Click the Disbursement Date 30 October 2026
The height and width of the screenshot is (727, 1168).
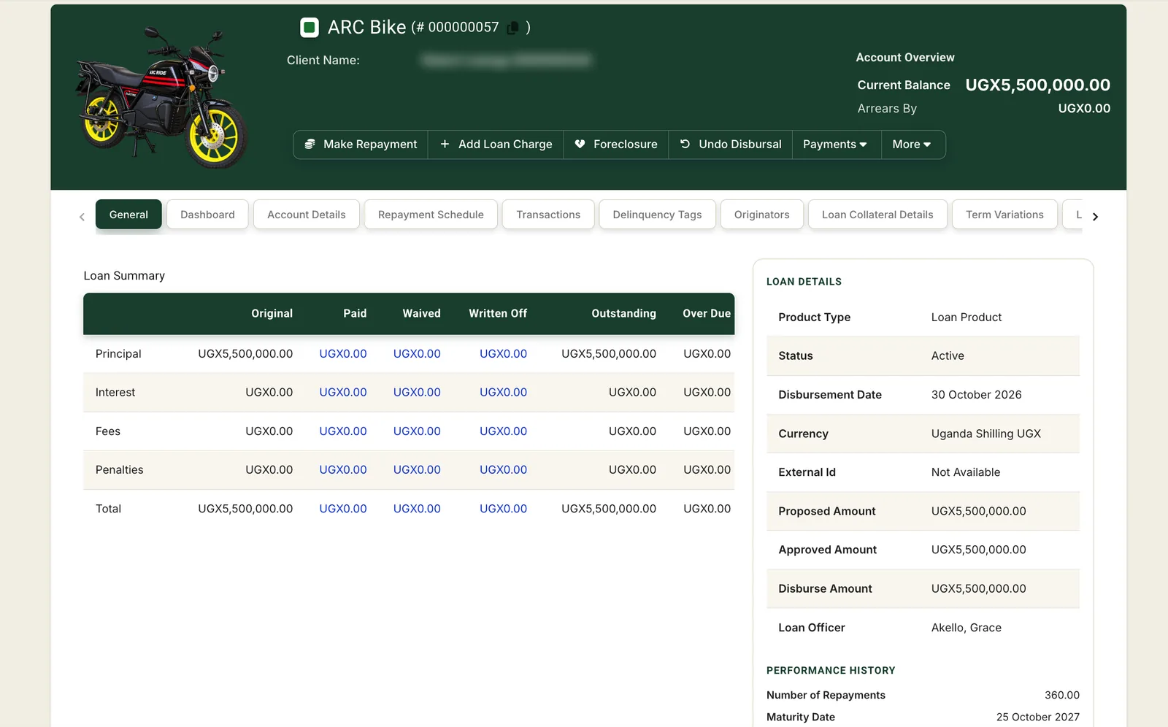[x=976, y=395]
